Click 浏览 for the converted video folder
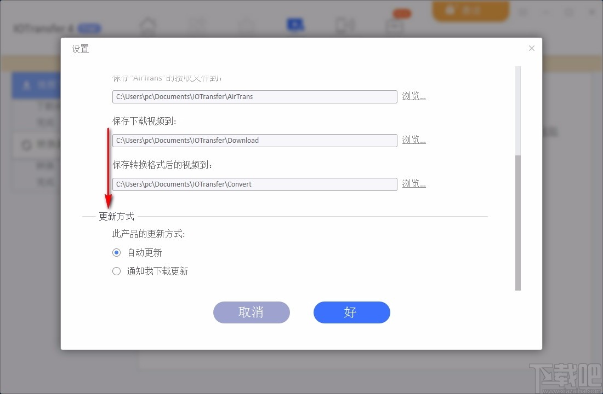This screenshot has width=603, height=394. [x=413, y=183]
